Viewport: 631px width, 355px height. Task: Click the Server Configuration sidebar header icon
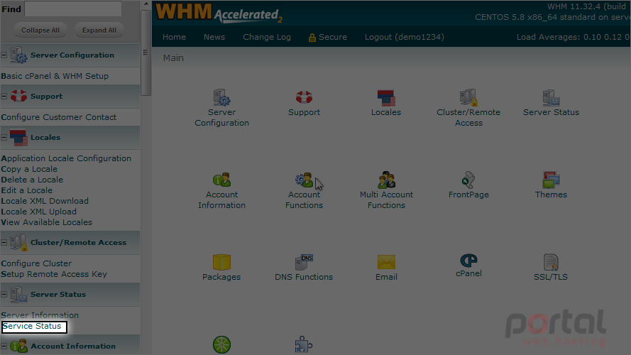point(18,55)
